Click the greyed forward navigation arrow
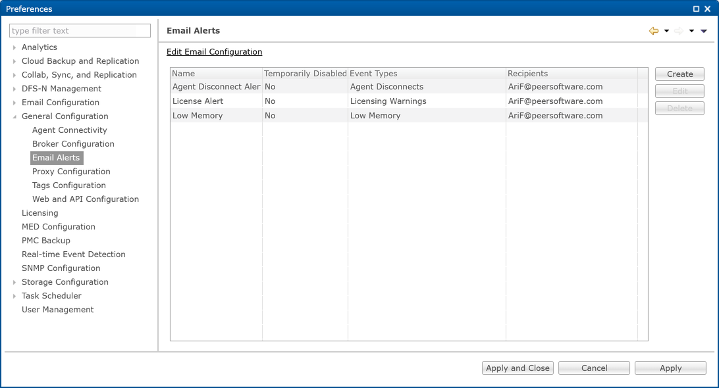Viewport: 719px width, 388px height. click(679, 31)
